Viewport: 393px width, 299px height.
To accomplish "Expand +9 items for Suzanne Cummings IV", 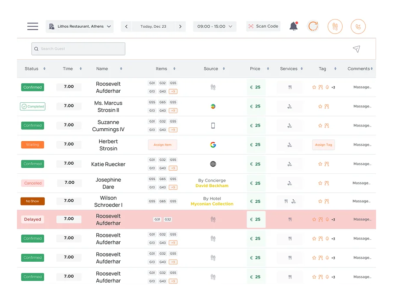I will (173, 130).
